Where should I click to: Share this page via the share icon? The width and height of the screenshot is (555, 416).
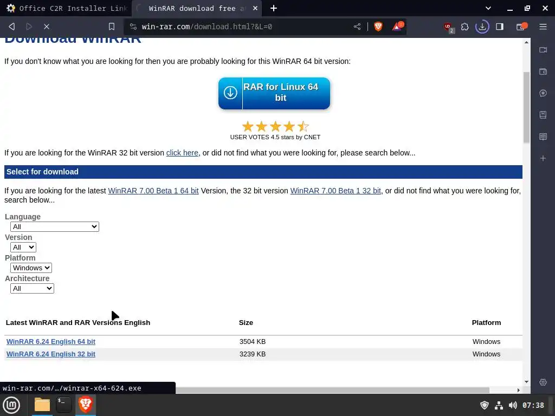point(357,27)
